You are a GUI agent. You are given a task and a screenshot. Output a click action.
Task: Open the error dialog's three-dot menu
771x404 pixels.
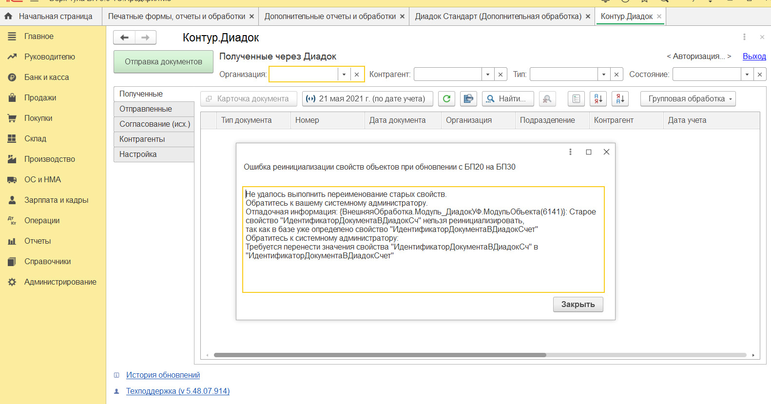pyautogui.click(x=570, y=152)
